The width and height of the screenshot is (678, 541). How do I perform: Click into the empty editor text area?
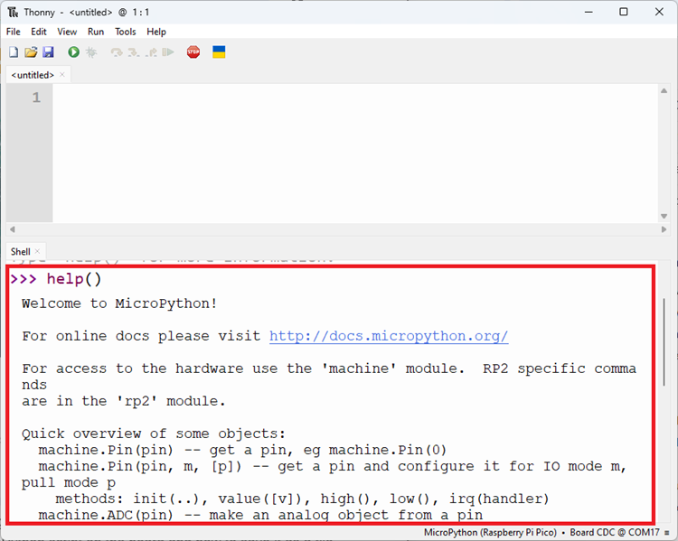354,154
